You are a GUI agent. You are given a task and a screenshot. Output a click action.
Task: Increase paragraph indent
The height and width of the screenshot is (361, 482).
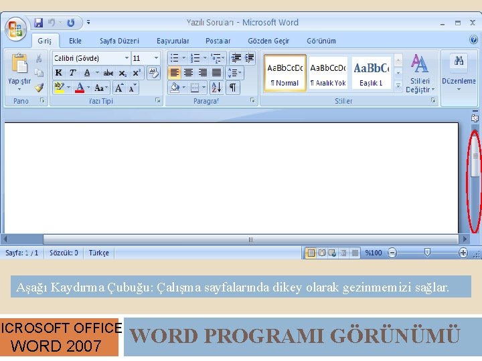point(249,57)
